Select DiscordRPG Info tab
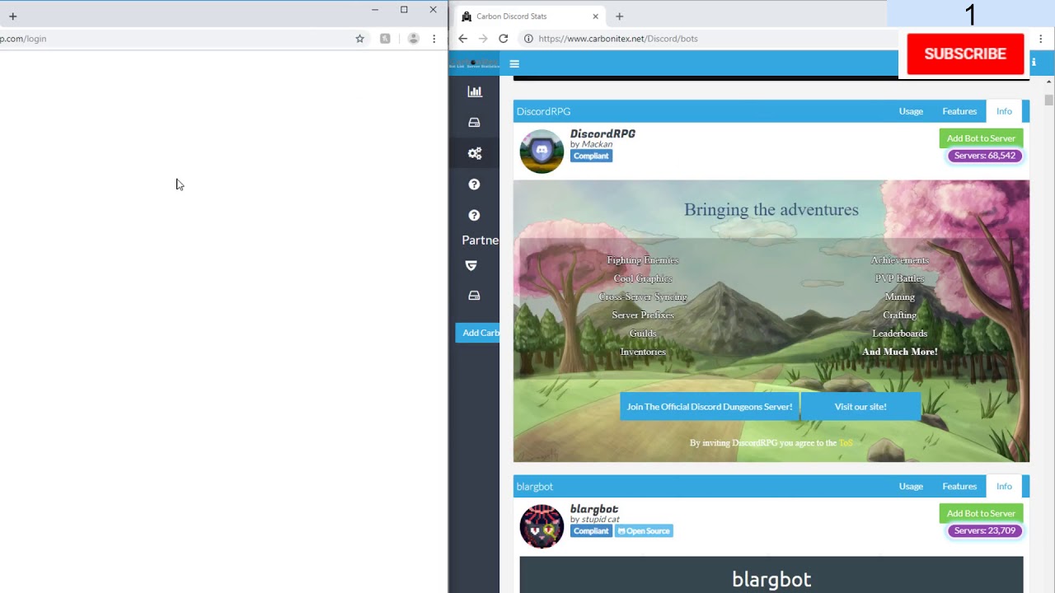The height and width of the screenshot is (593, 1055). coord(1004,111)
